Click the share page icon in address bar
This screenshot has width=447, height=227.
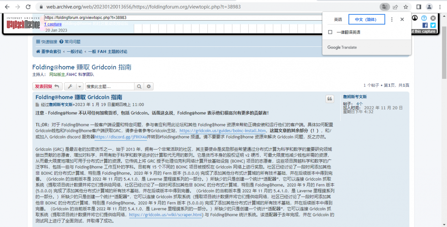tap(395, 7)
